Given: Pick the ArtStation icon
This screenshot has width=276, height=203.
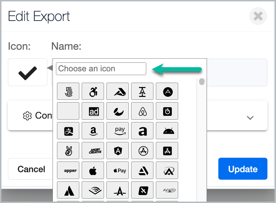Looking at the screenshot, I should point(142,170).
